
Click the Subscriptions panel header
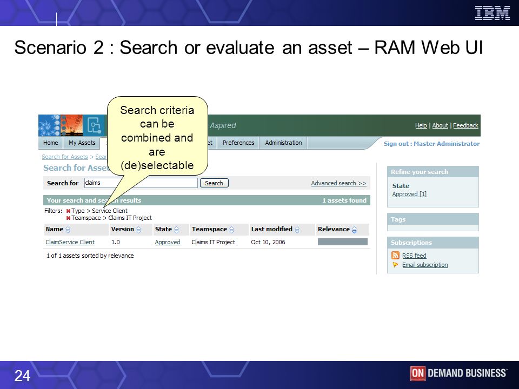point(433,243)
